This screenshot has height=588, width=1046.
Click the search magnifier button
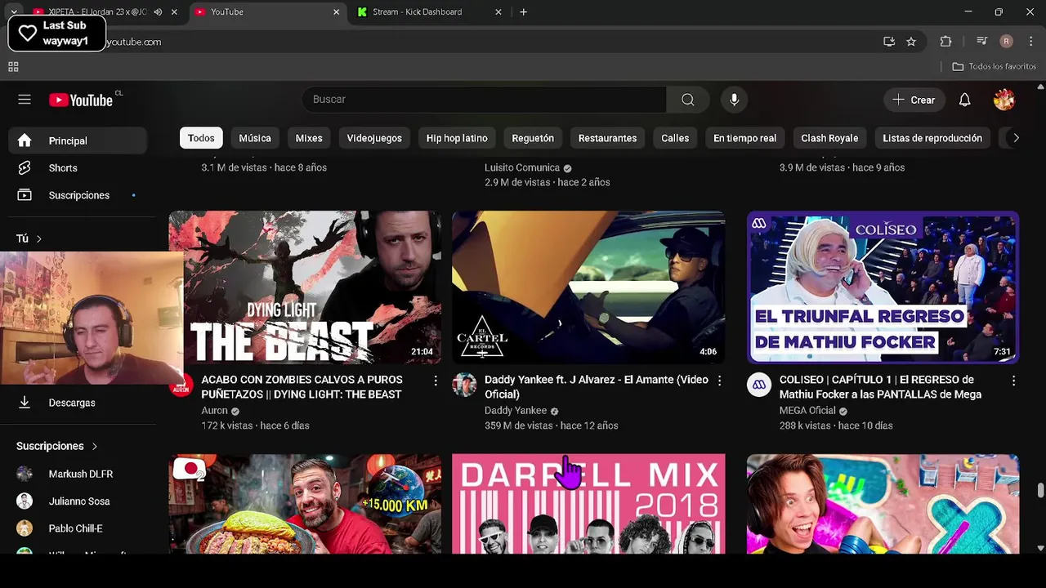[688, 100]
